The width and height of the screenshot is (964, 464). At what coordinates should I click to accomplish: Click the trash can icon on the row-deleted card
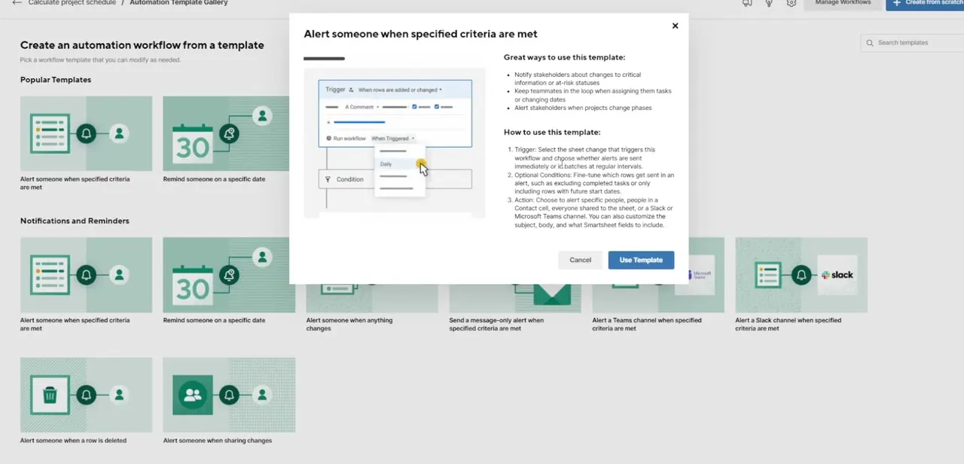(x=50, y=395)
